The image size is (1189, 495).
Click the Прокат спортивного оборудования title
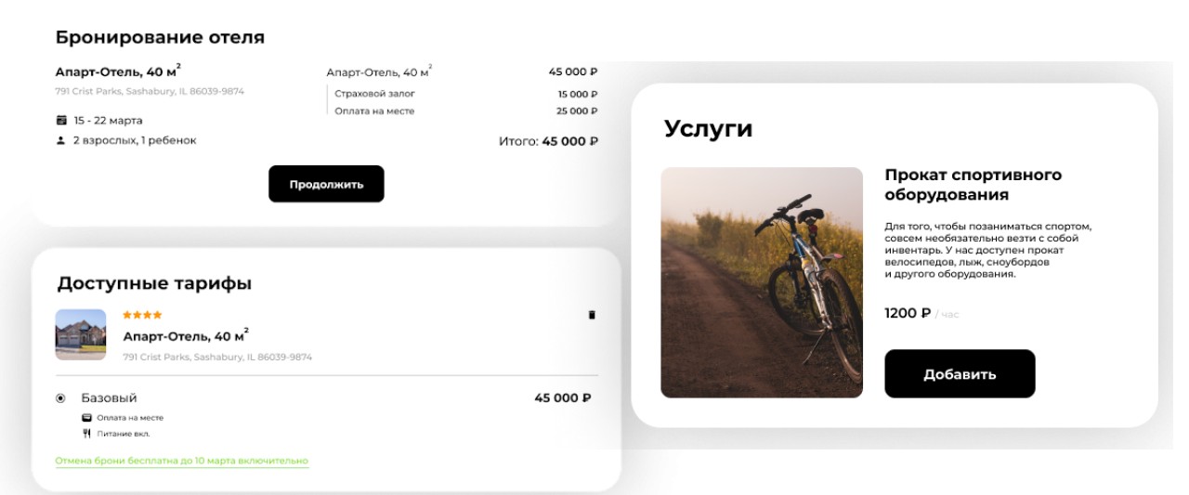click(973, 185)
